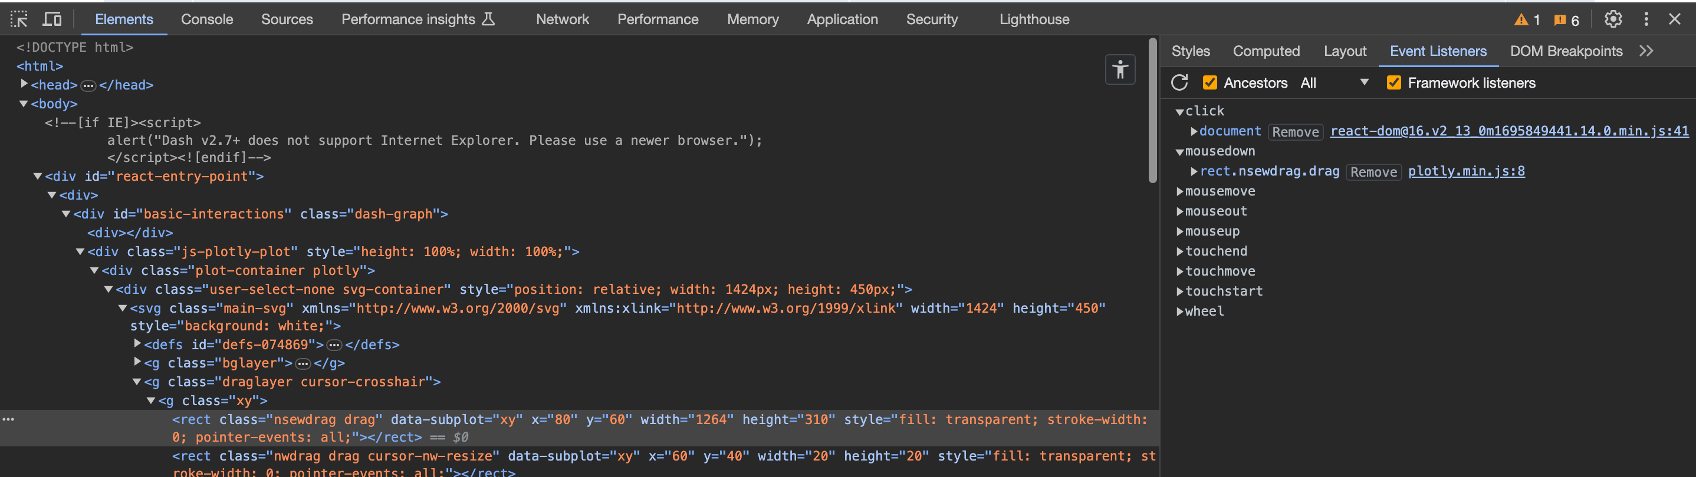Expand defs element ellipsis badge
This screenshot has height=477, width=1696.
(x=334, y=345)
